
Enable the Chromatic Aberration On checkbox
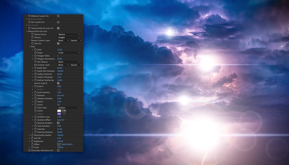(58, 151)
